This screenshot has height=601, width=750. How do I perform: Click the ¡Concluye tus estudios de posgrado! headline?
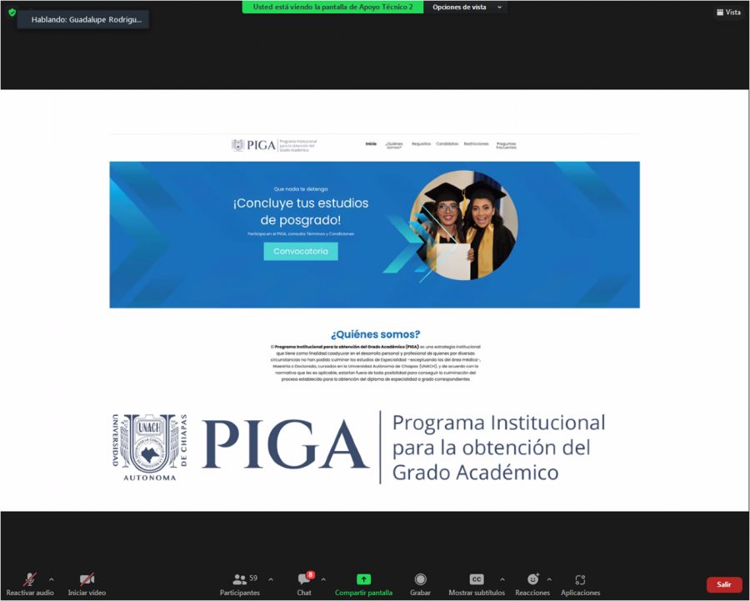[301, 212]
